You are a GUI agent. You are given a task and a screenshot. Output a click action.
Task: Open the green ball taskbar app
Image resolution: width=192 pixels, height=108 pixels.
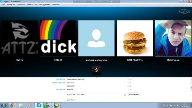tap(56, 105)
